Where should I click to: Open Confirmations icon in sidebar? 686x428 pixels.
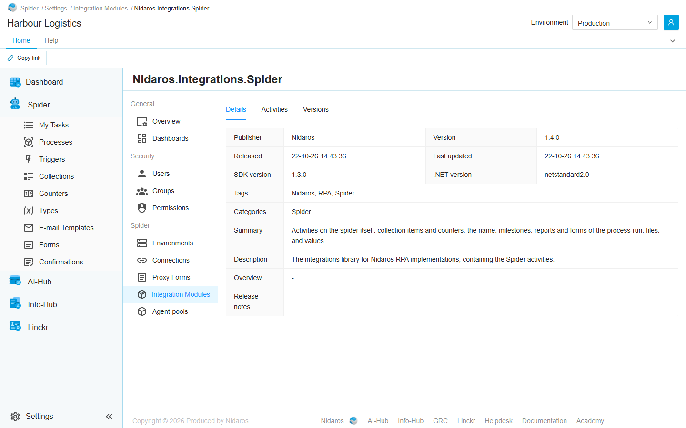29,262
